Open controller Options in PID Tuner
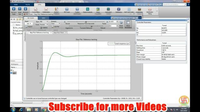 click(44, 28)
